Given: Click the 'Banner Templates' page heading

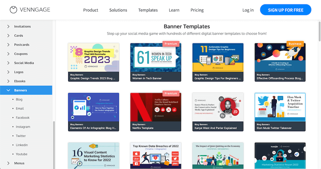Looking at the screenshot, I should coord(187,26).
